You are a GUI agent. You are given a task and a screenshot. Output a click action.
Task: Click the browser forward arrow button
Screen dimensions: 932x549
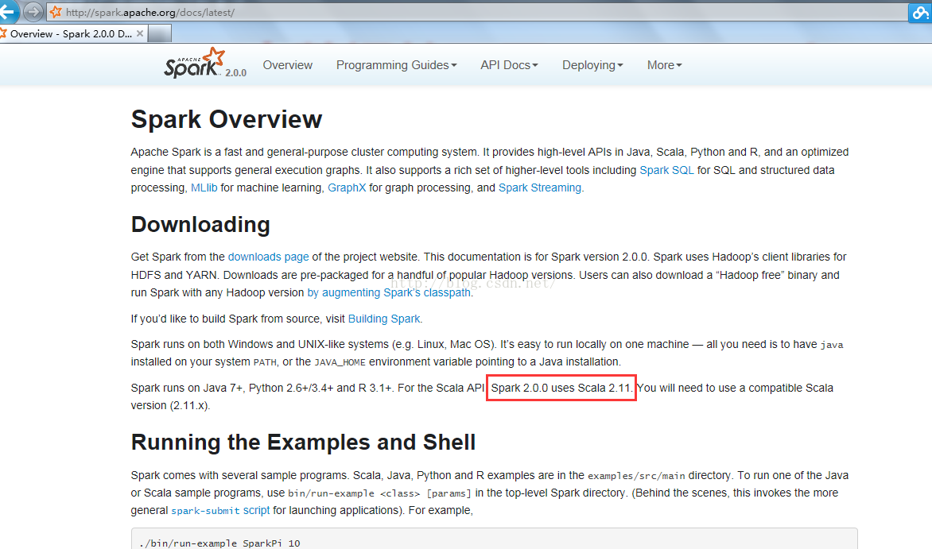[x=33, y=11]
